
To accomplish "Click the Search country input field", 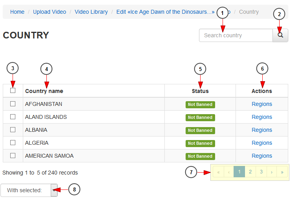I will 236,35.
